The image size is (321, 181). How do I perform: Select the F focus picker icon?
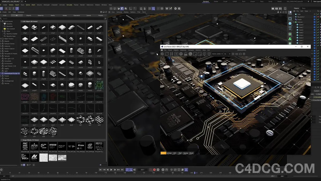[204, 54]
